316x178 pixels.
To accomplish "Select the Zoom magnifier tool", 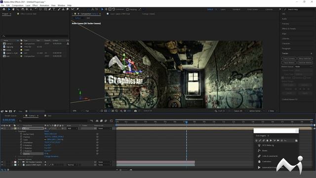I will [x=18, y=9].
